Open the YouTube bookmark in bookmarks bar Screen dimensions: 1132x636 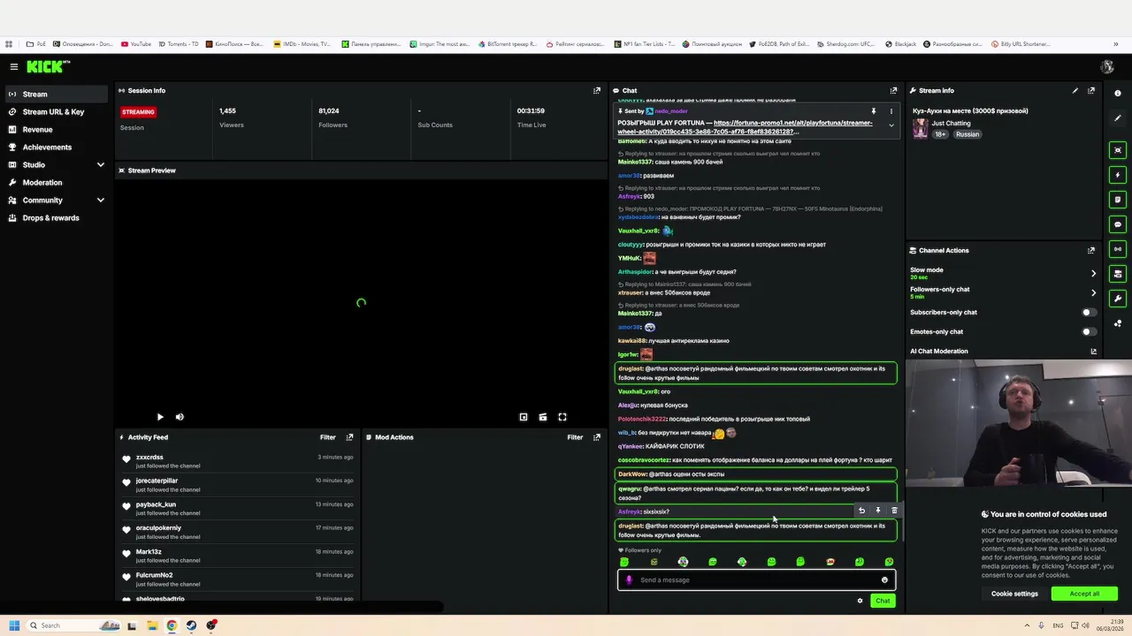point(136,44)
